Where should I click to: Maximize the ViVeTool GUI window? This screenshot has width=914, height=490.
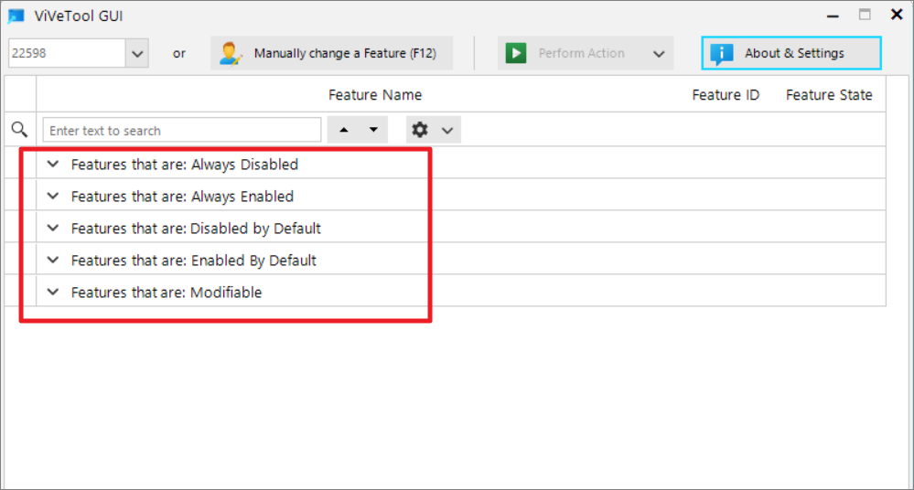point(865,15)
